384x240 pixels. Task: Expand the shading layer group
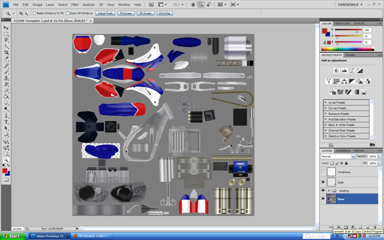(x=329, y=191)
